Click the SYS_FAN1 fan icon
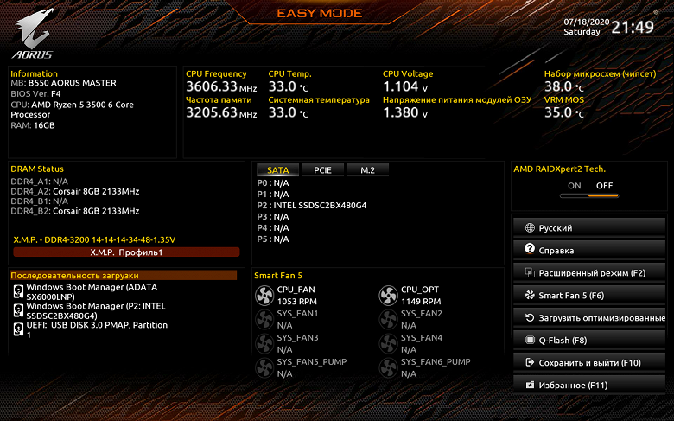The width and height of the screenshot is (674, 421). (x=264, y=320)
